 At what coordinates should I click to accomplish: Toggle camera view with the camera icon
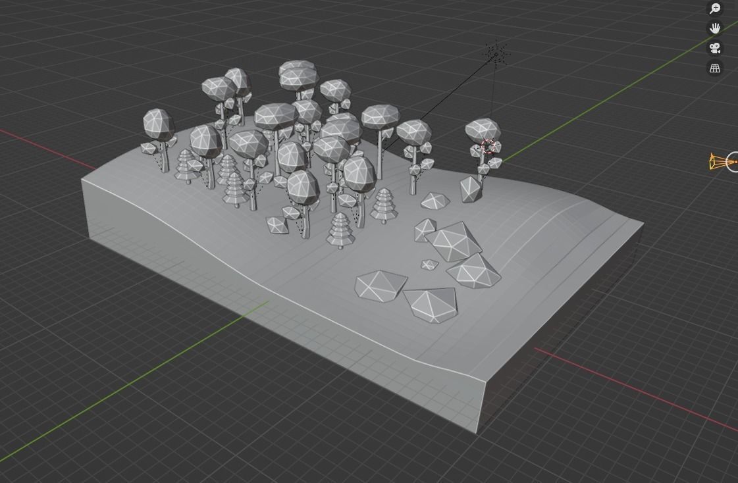715,48
